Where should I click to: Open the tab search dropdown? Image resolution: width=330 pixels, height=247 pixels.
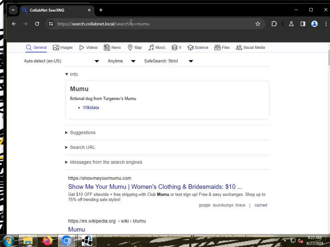click(x=13, y=10)
